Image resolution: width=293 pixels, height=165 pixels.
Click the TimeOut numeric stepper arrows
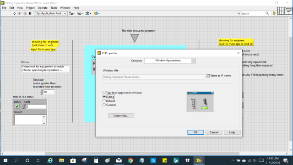click(42, 92)
